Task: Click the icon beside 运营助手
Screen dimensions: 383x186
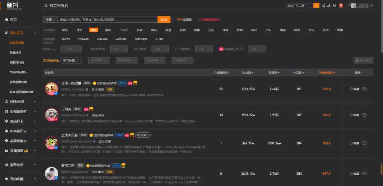Action: [x=7, y=165]
